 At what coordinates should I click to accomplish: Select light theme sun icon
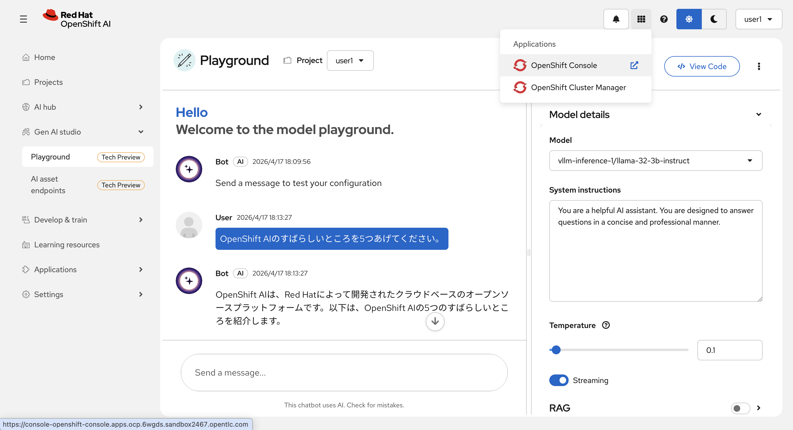point(689,19)
